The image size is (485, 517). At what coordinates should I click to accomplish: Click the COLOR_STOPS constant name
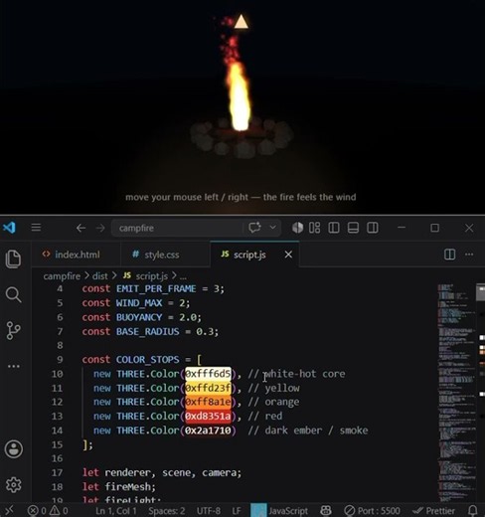(147, 360)
